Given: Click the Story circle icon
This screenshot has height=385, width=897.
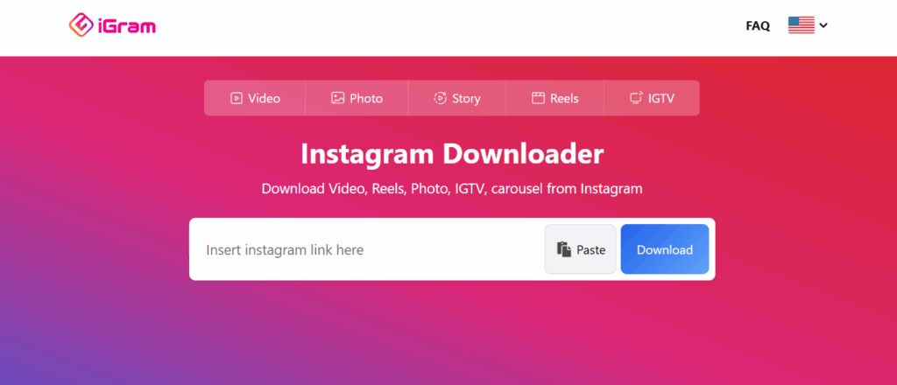Looking at the screenshot, I should point(440,98).
